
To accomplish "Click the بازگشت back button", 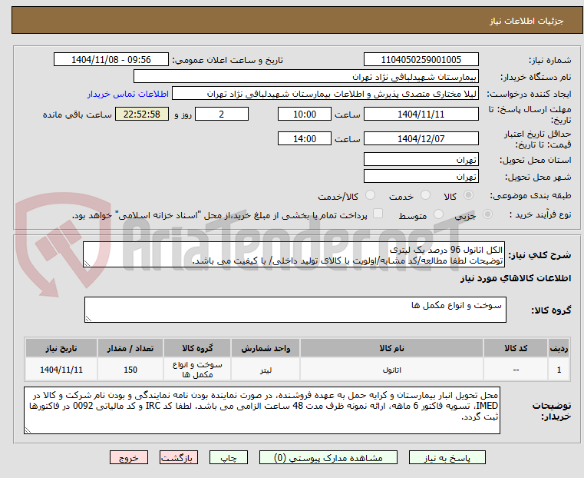I will [179, 458].
